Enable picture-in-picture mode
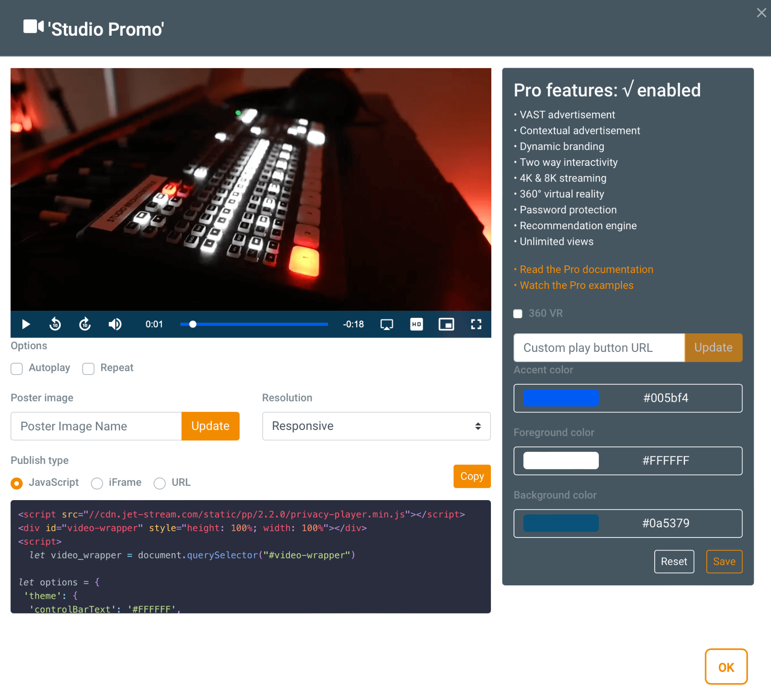Screen dimensions: 771x692 (x=446, y=324)
